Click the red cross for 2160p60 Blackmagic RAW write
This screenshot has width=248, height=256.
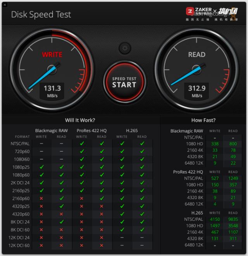tap(41, 198)
